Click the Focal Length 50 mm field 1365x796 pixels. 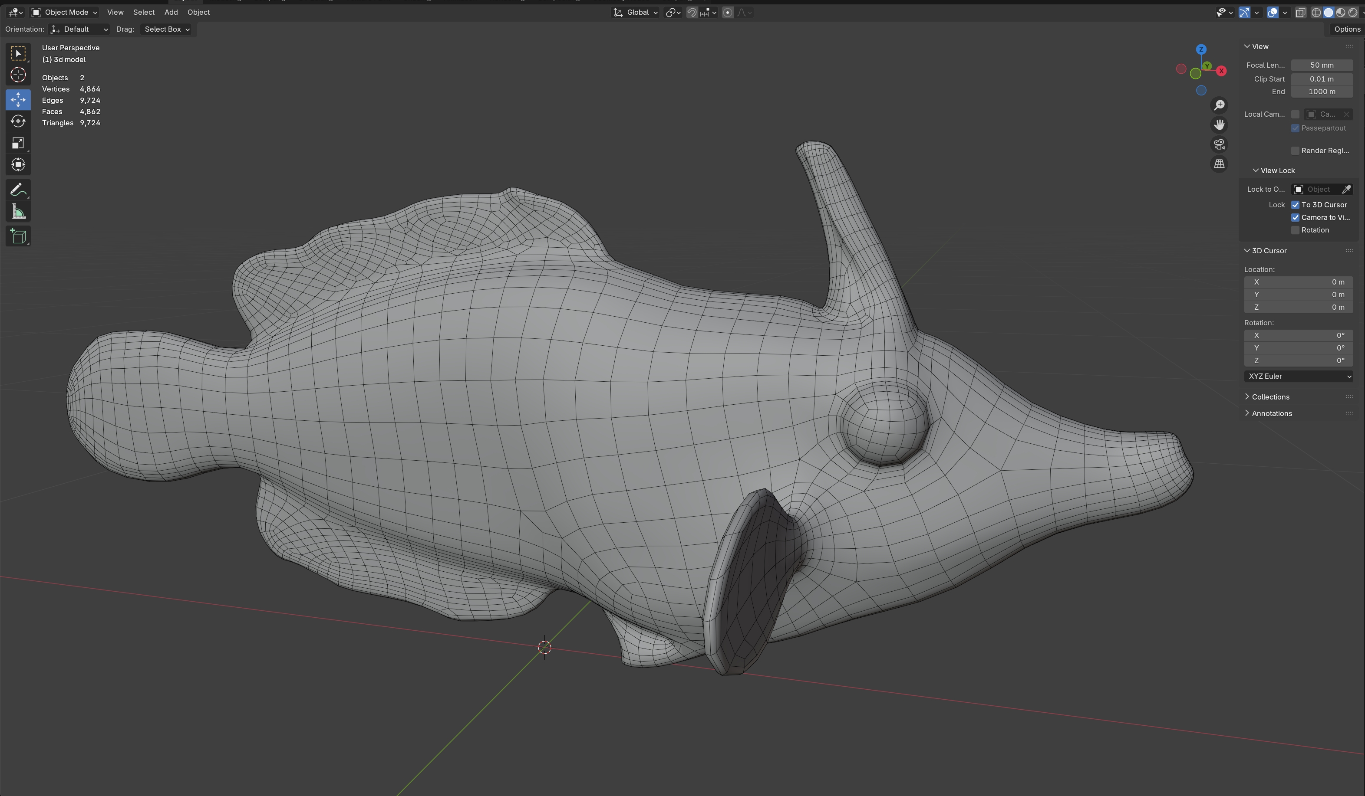pos(1322,65)
